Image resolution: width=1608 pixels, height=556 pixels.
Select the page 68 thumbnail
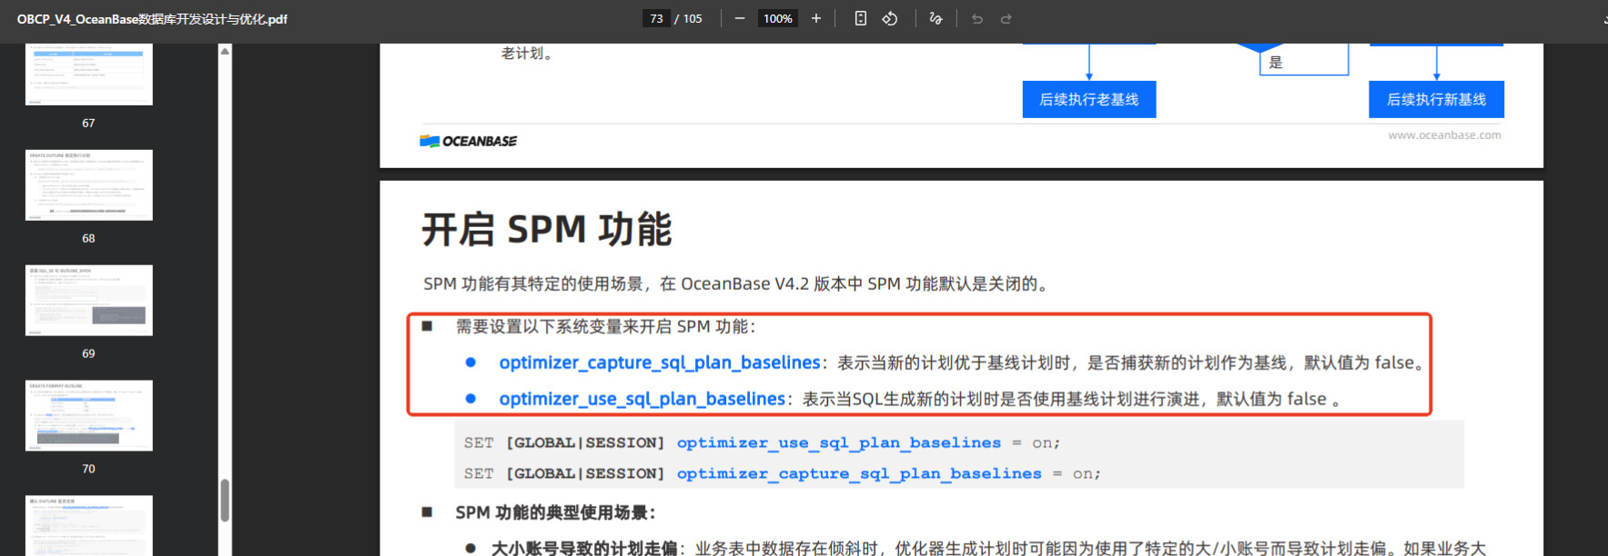click(x=89, y=185)
